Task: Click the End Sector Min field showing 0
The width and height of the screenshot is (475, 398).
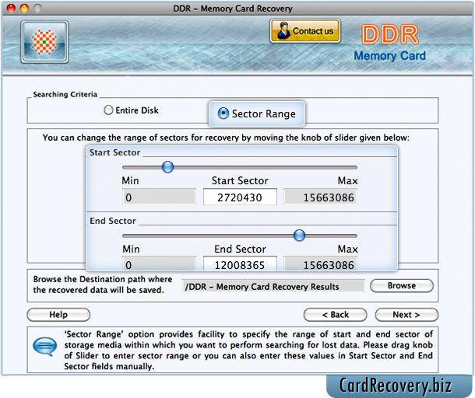Action: pos(159,264)
